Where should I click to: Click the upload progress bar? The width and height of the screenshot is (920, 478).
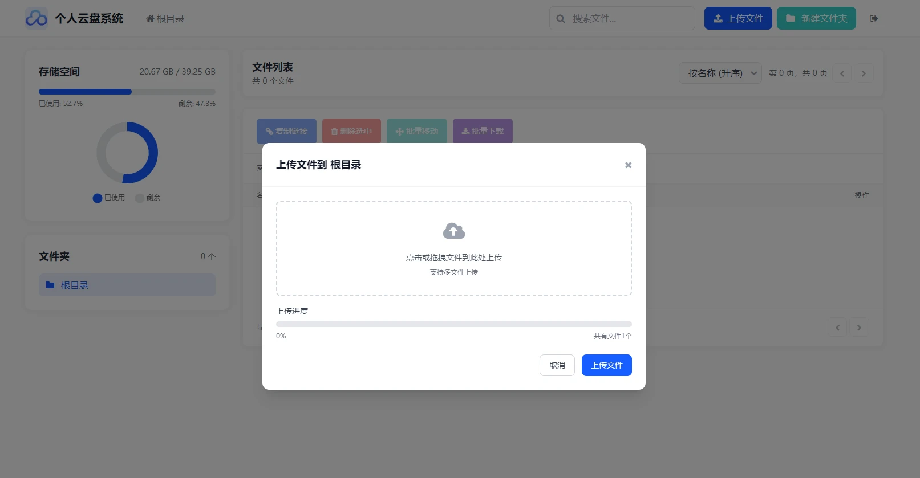click(454, 324)
